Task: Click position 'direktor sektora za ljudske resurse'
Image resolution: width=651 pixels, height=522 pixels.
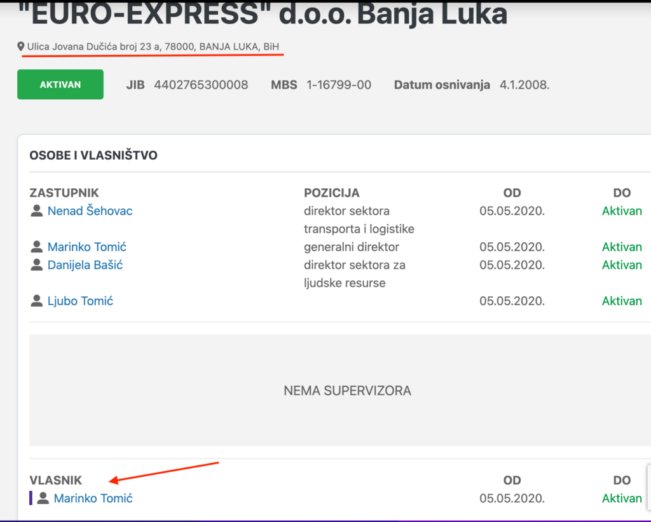Action: pos(355,273)
